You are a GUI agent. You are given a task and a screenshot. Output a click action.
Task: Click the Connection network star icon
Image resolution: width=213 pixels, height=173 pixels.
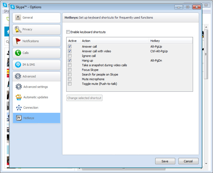tap(19, 108)
